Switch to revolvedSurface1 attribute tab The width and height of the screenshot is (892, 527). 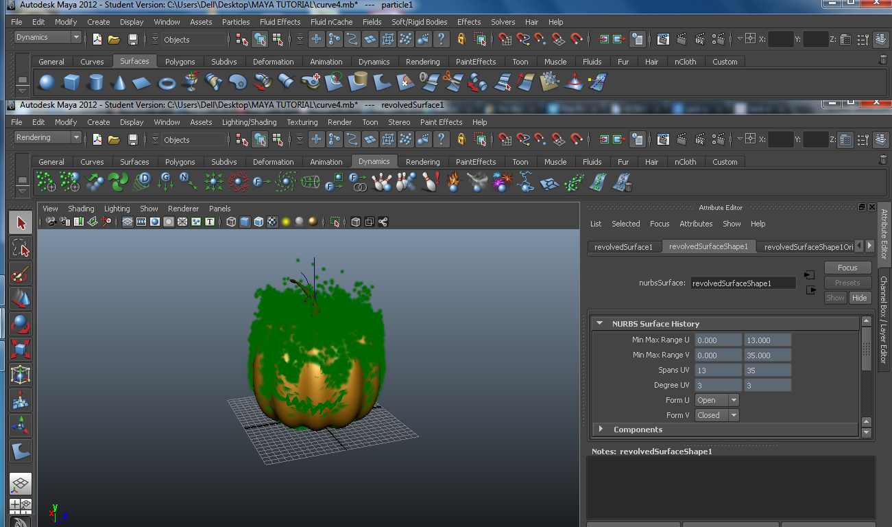point(624,246)
